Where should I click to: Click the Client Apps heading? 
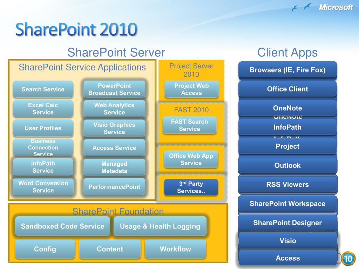point(287,53)
